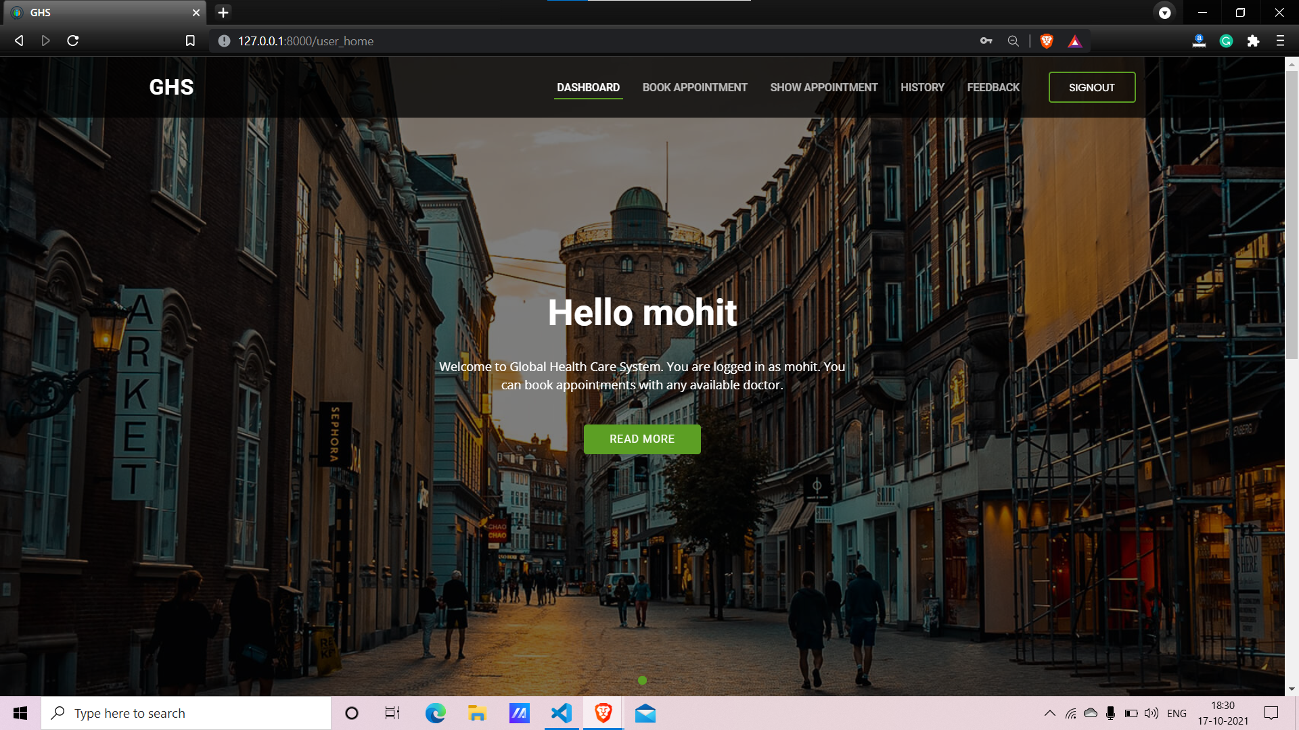1299x730 pixels.
Task: Open the History nav link
Action: 921,88
